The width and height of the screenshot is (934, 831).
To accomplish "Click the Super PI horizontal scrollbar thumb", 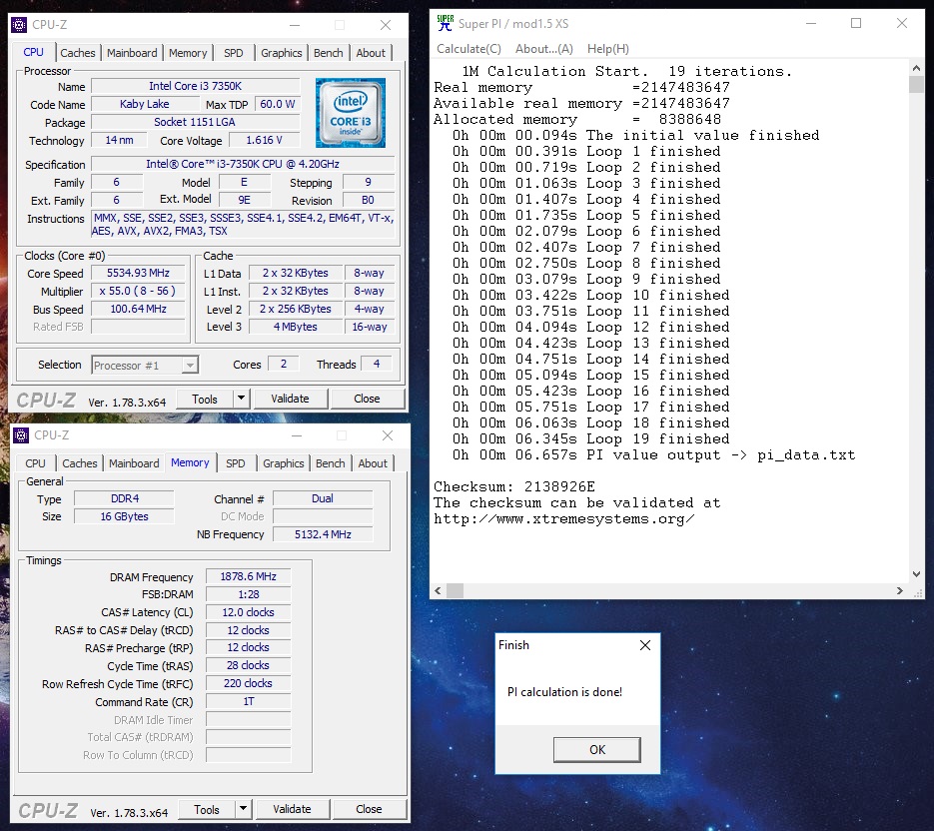I will coord(456,591).
